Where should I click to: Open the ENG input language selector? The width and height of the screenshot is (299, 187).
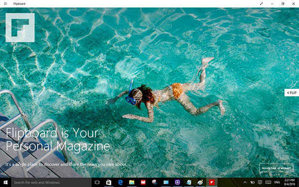click(x=277, y=183)
